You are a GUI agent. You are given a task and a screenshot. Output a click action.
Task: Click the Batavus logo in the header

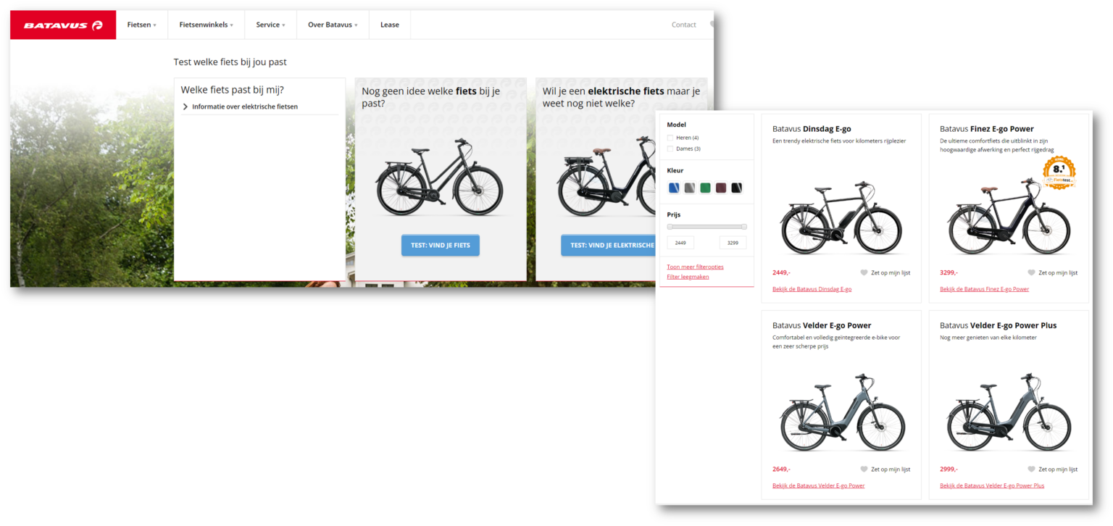pos(63,25)
